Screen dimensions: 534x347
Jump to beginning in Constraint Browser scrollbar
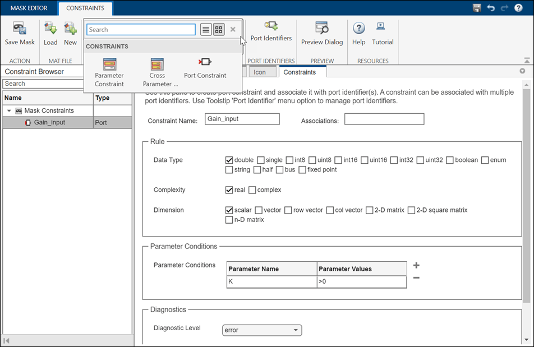click(6, 340)
